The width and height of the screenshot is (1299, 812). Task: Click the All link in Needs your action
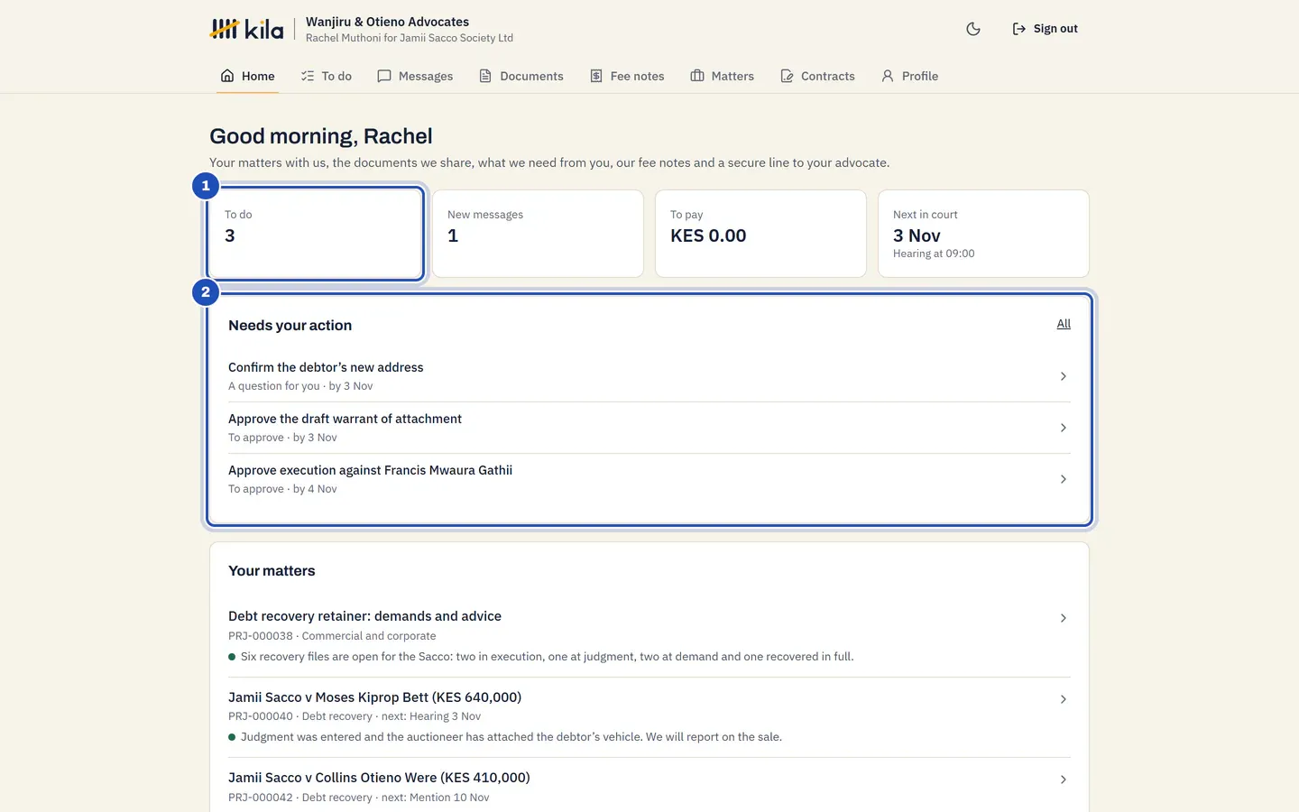(1064, 324)
